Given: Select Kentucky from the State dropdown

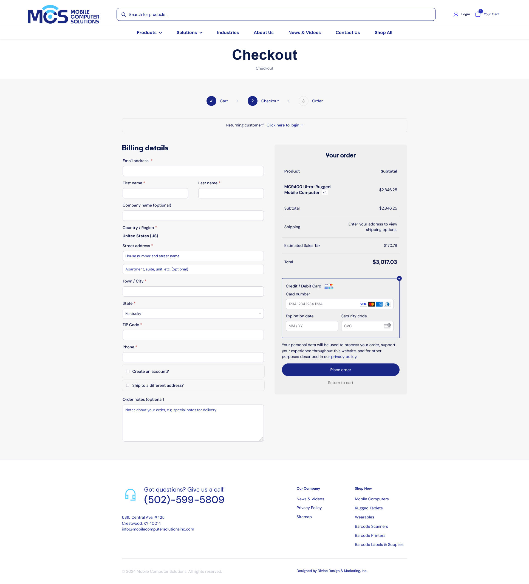Looking at the screenshot, I should click(x=193, y=313).
